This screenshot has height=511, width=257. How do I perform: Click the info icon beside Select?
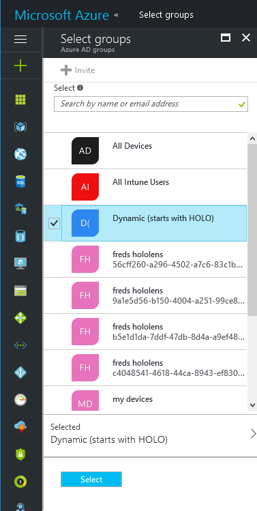tap(80, 87)
